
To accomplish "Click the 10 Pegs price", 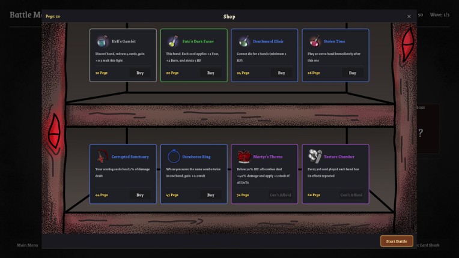I will pos(102,73).
